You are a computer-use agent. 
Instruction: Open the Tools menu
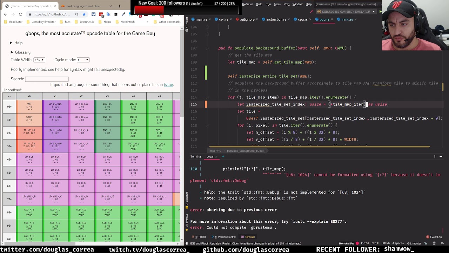coord(277,4)
